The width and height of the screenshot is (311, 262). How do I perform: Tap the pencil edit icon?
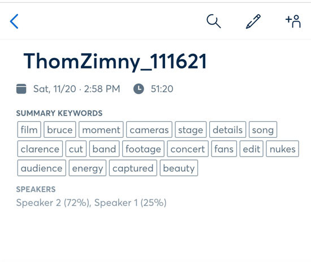[253, 22]
